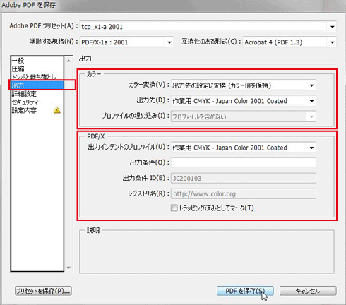The width and height of the screenshot is (346, 305).
Task: Select トンボと裁ち落とし category
Action: pyautogui.click(x=34, y=77)
